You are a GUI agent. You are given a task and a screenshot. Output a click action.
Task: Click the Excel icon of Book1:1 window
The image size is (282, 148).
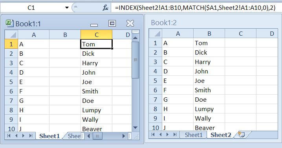click(9, 24)
